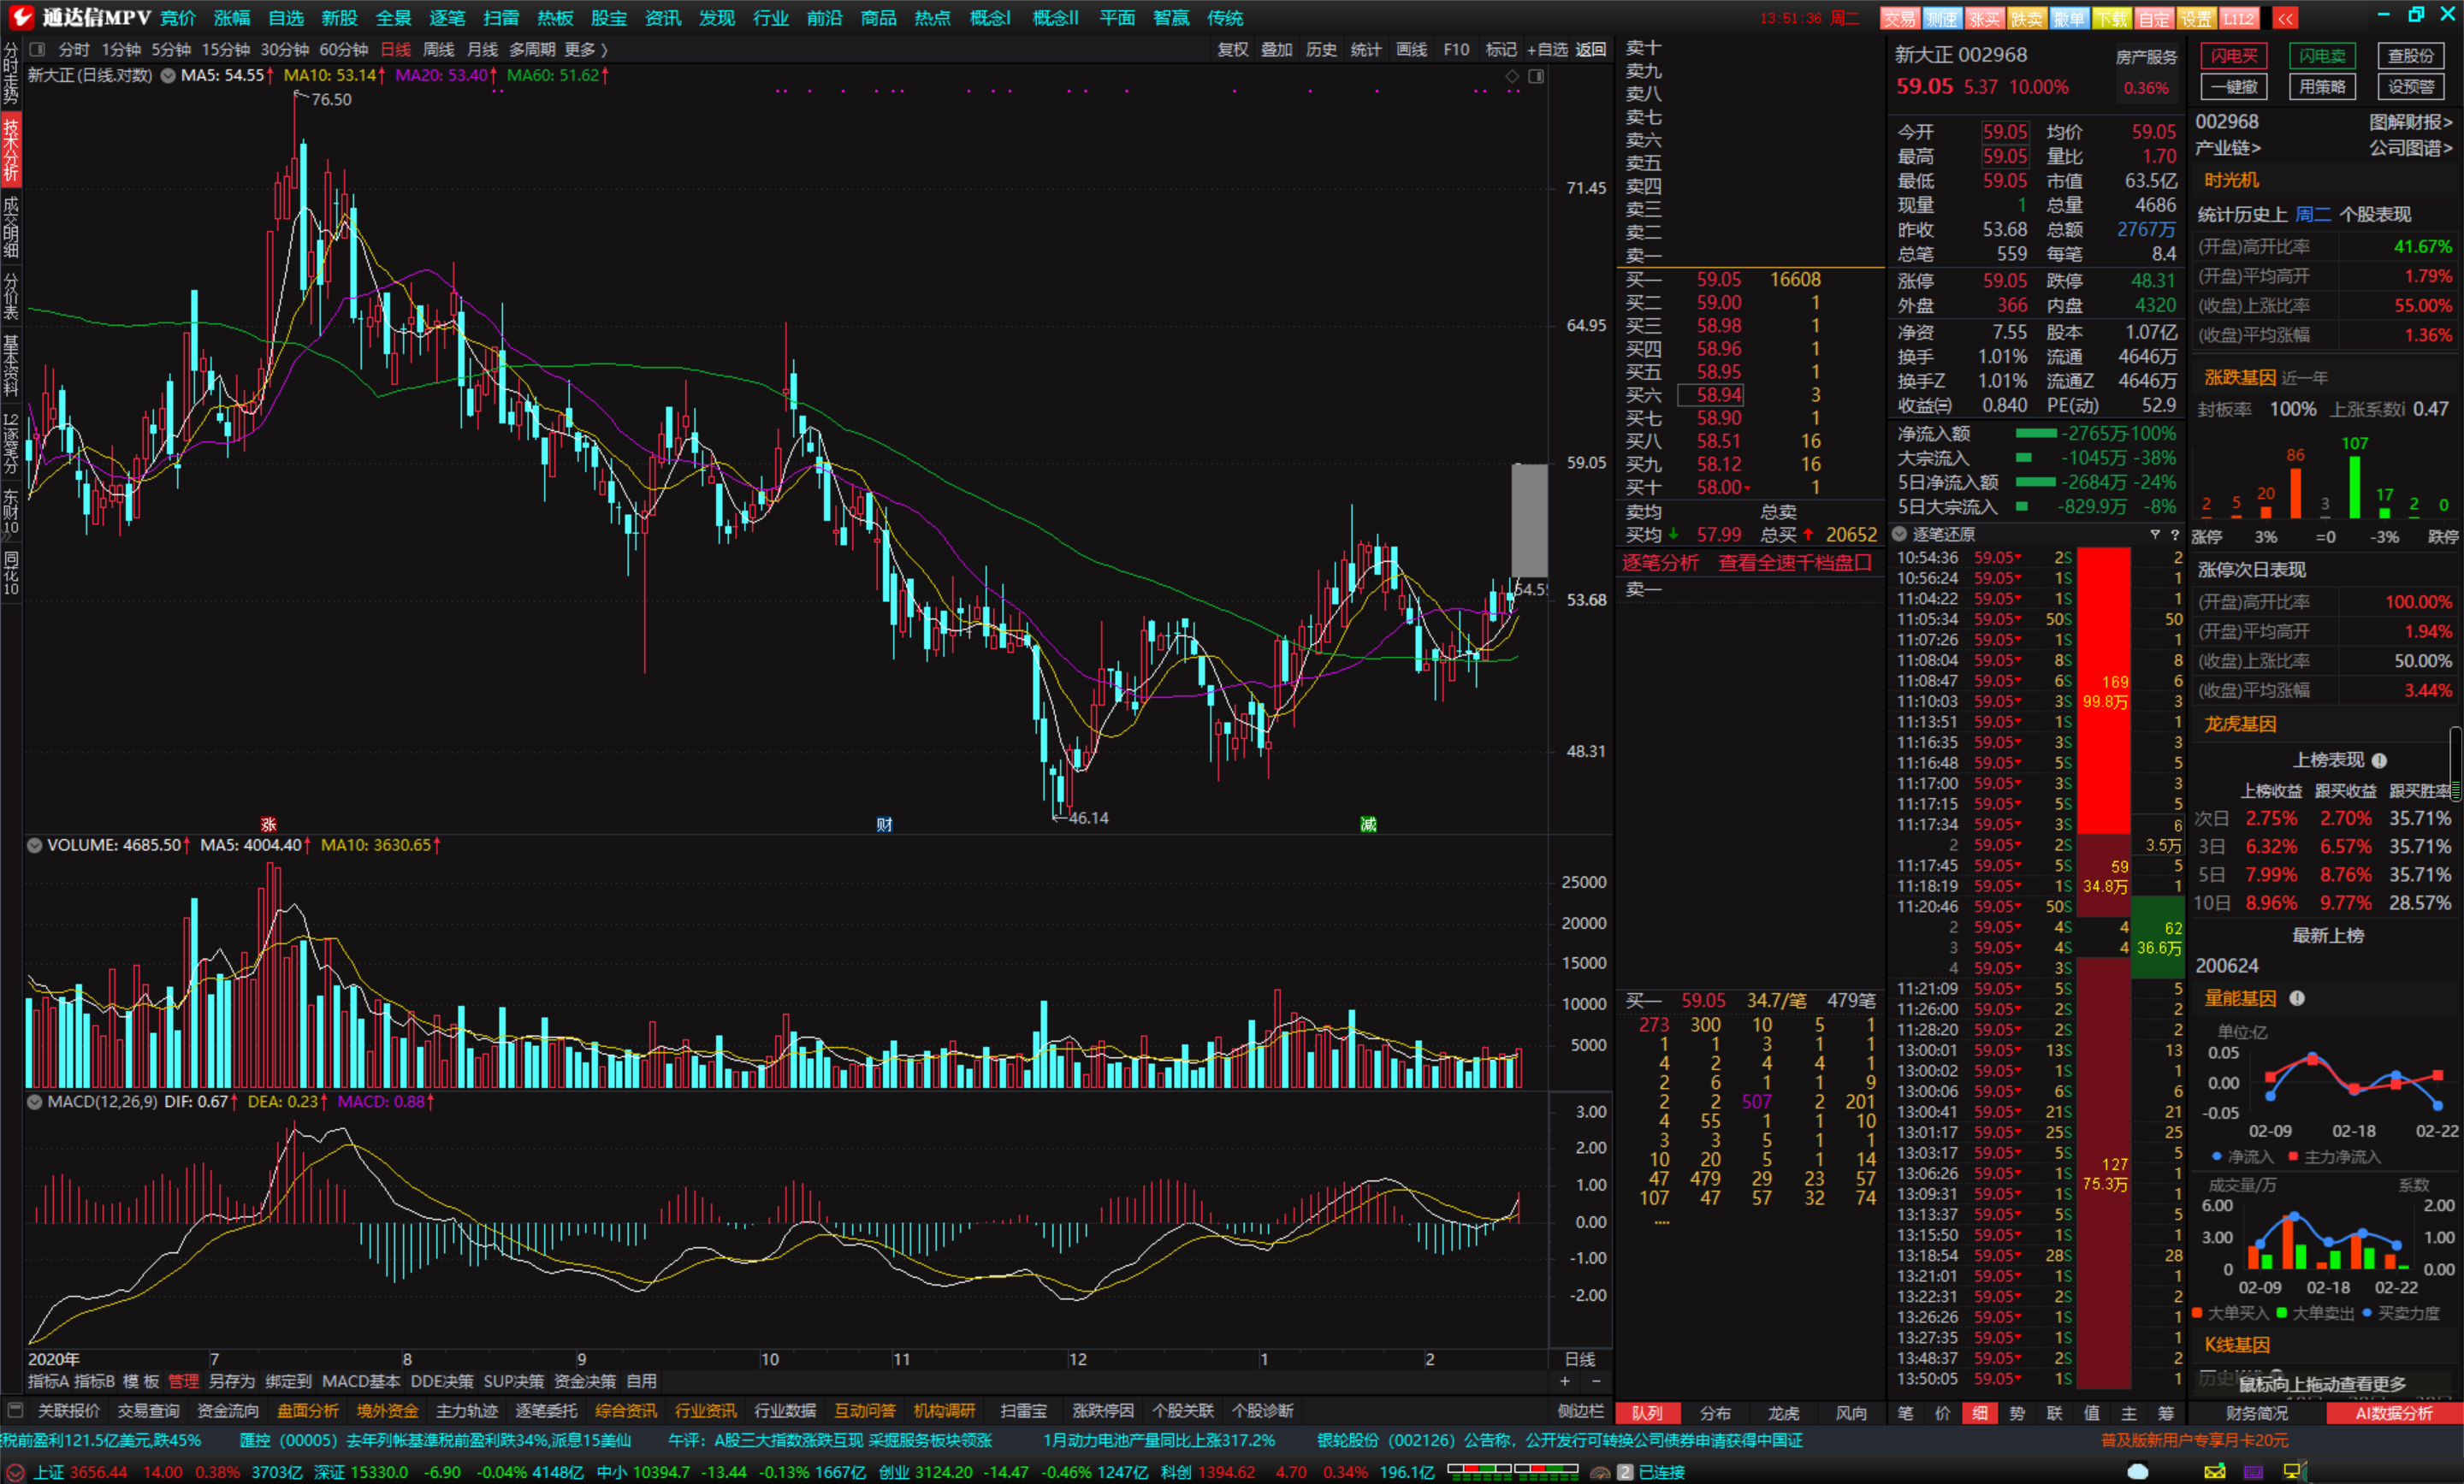
Task: Click the 撤单 cancel order button
Action: 2068,18
